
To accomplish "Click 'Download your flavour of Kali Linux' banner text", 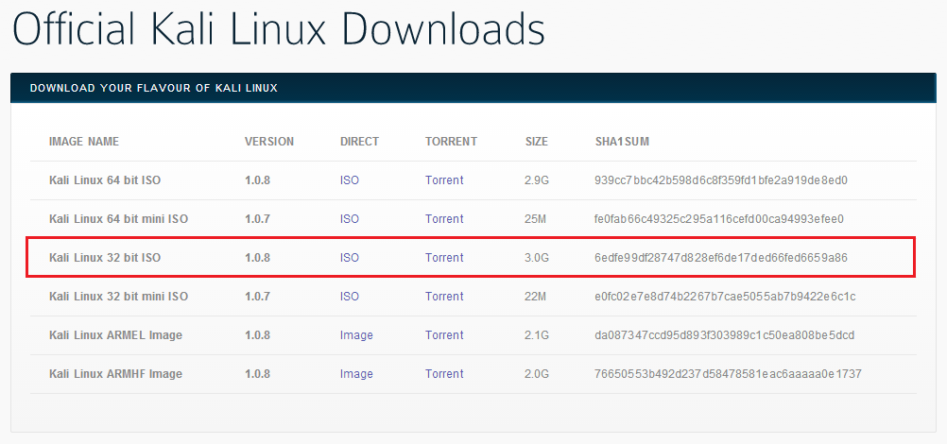I will tap(153, 88).
